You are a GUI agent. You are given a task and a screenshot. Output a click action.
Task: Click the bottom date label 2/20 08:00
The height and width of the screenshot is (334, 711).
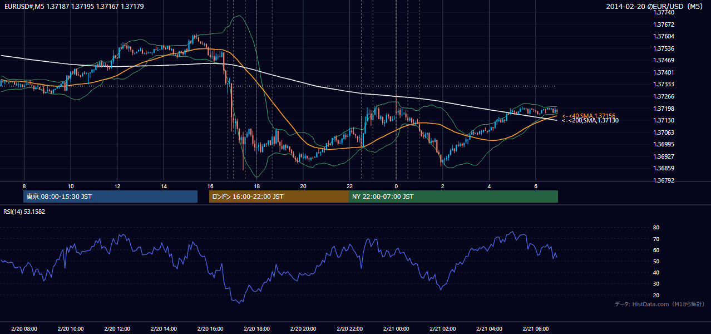[x=24, y=329]
